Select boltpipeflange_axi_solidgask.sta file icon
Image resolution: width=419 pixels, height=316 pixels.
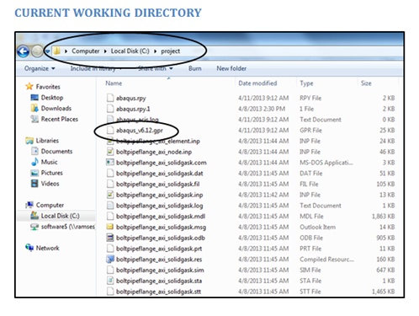pyautogui.click(x=110, y=281)
